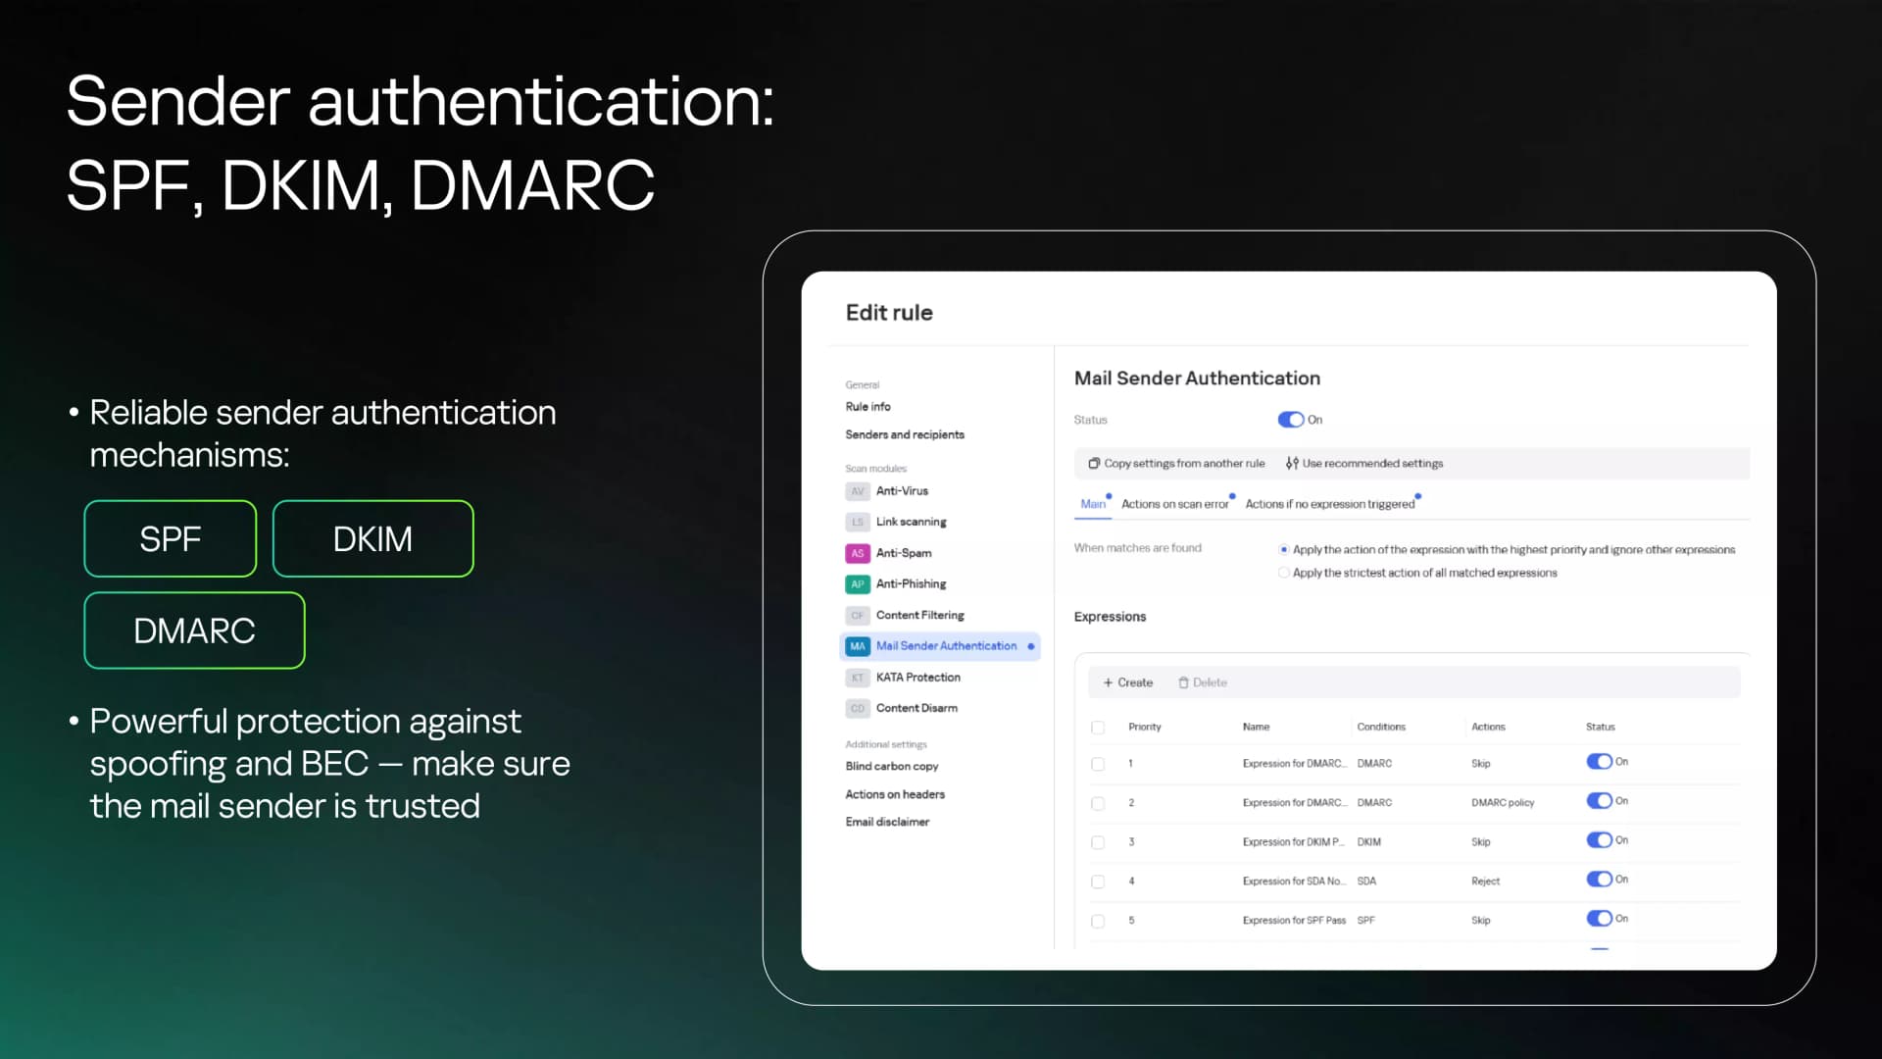Check the box for DKIM expression row
Screen dimensions: 1882x1059
click(1098, 842)
